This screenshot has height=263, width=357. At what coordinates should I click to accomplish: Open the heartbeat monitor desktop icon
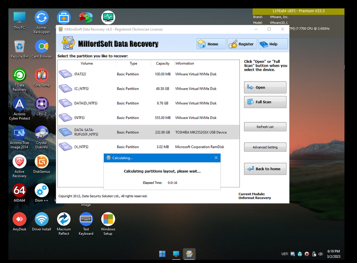108,17
